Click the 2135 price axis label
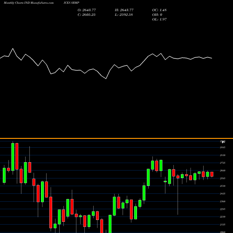Viewport: 233px width, 233px height. [x=223, y=225]
